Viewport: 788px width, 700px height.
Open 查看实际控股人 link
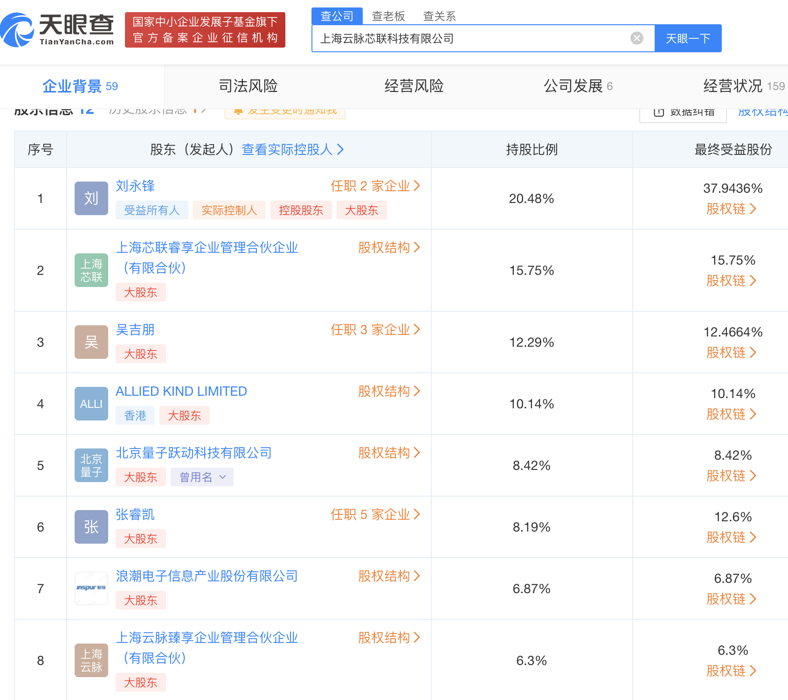click(x=293, y=149)
